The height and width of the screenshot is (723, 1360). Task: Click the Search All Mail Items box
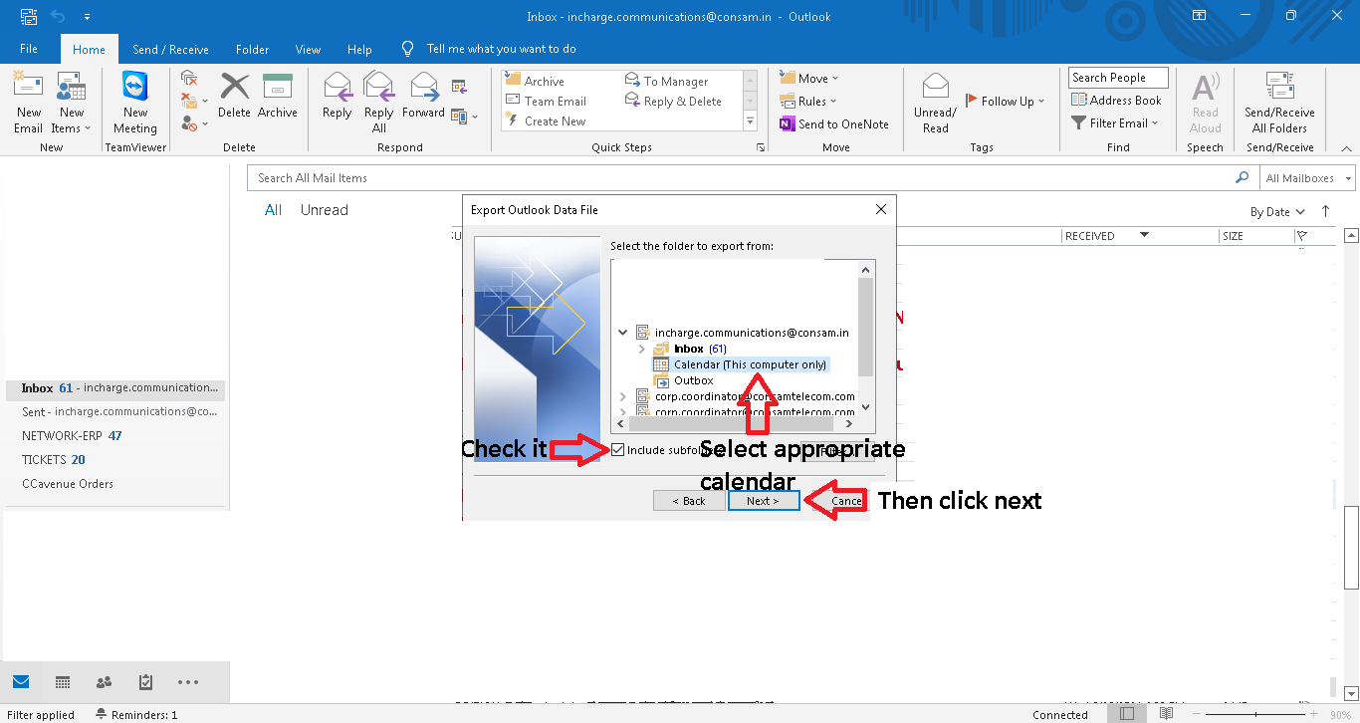click(739, 177)
